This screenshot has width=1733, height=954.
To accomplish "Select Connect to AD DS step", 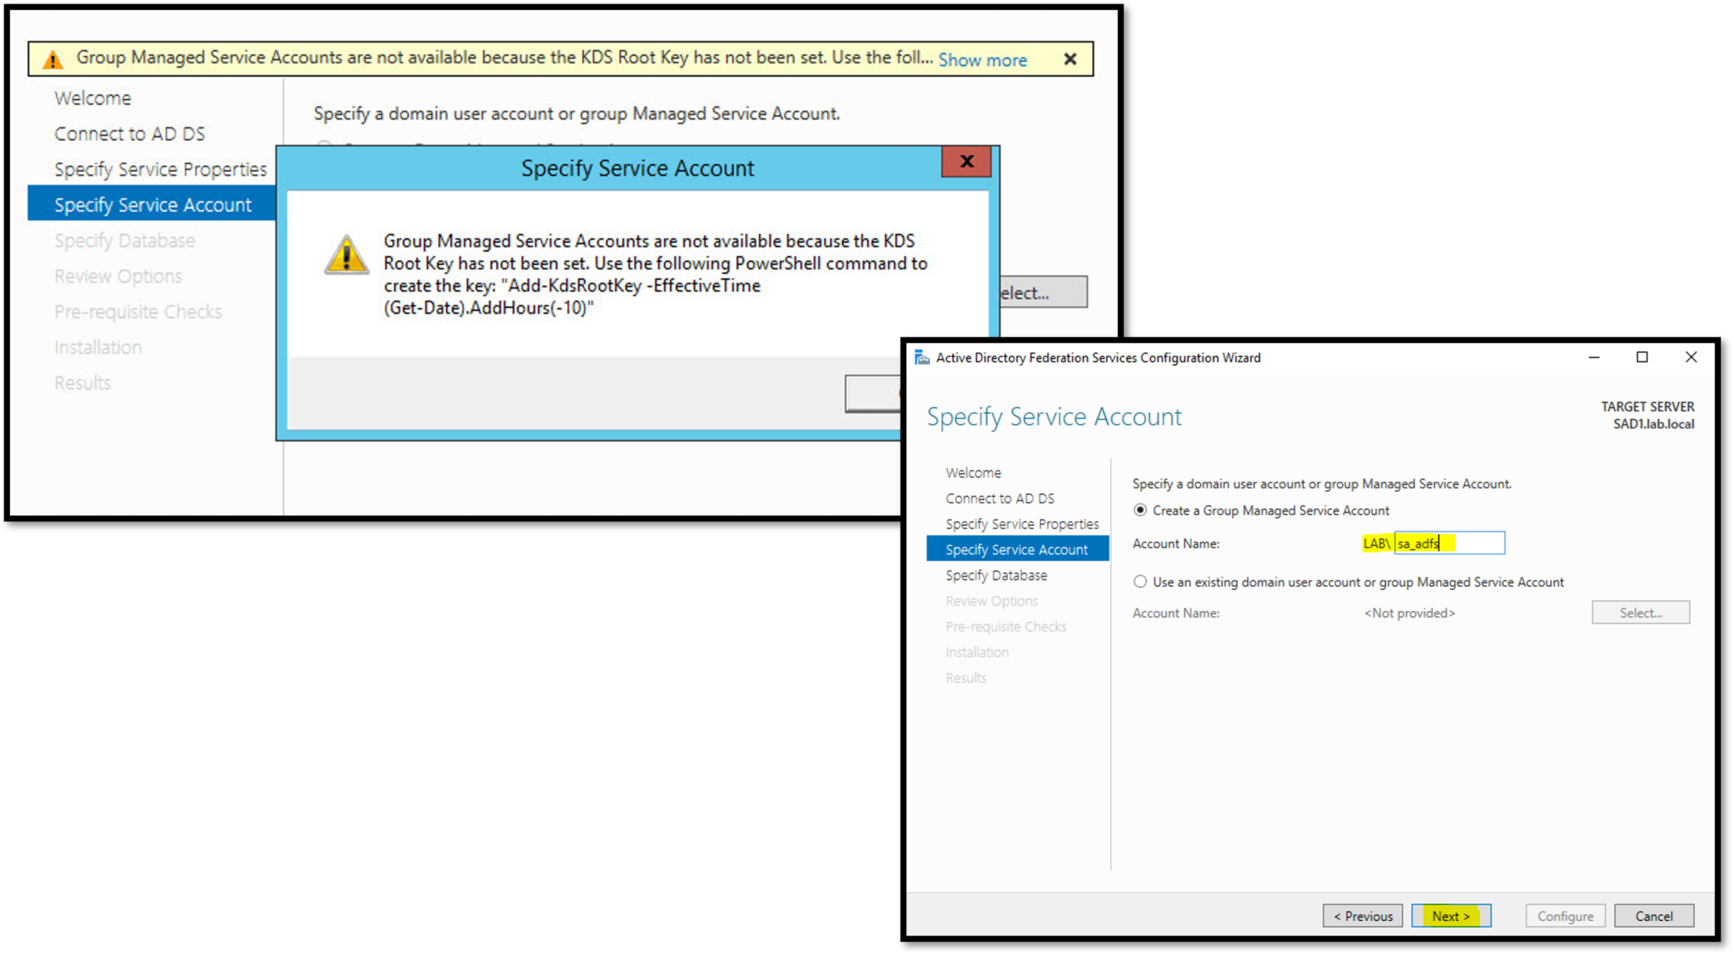I will (999, 498).
